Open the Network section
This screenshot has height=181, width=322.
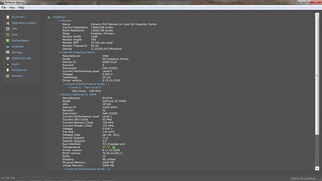click(17, 76)
